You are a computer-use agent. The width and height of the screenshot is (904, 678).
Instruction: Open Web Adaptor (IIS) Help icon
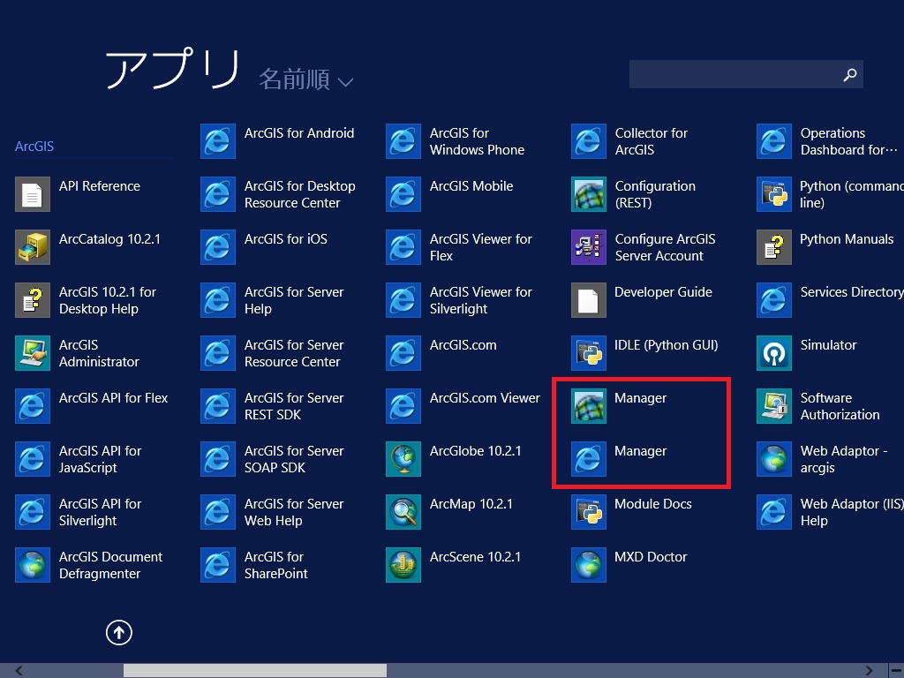coord(773,512)
